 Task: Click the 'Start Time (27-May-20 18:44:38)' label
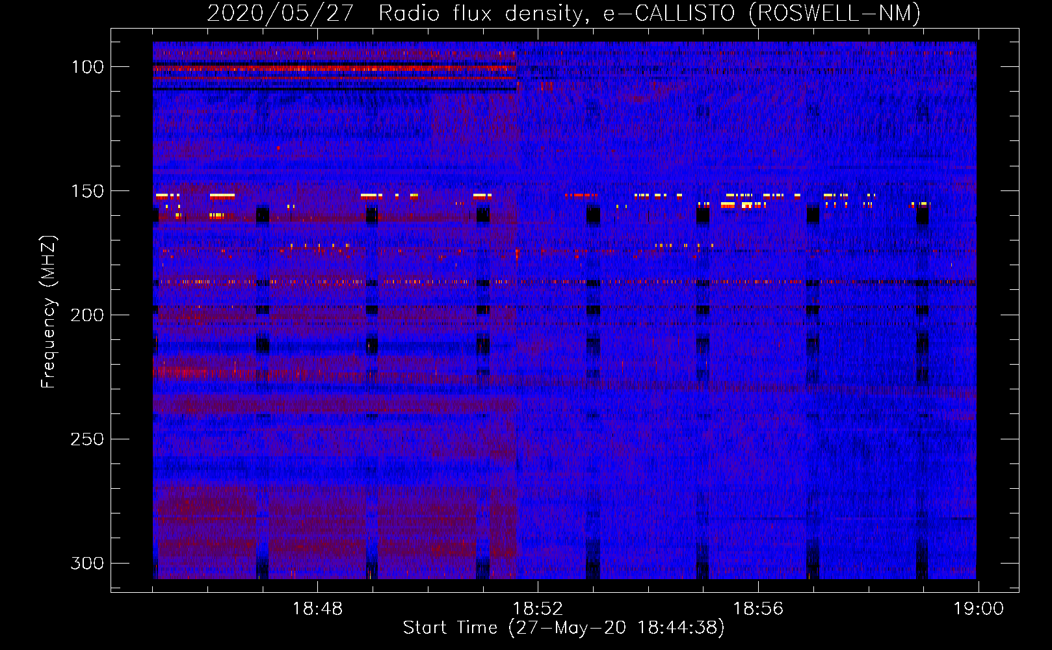564,628
